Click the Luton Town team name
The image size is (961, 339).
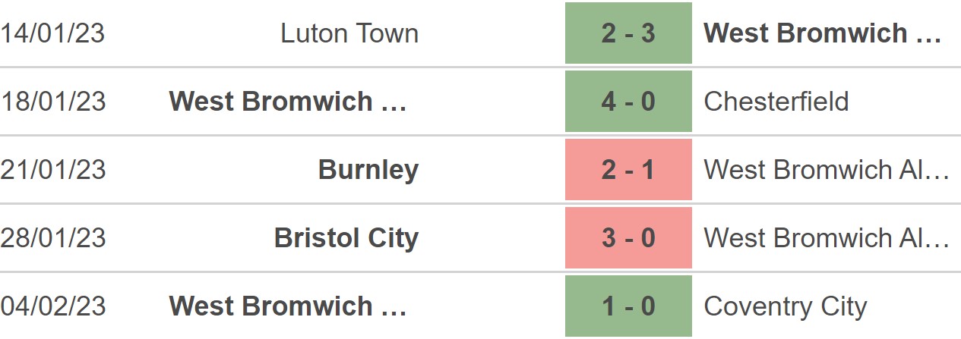click(349, 33)
